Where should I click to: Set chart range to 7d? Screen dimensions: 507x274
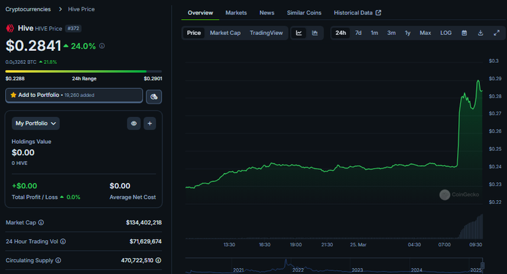point(358,33)
